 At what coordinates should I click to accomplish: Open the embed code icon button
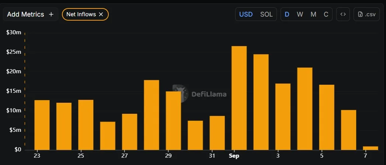[343, 14]
